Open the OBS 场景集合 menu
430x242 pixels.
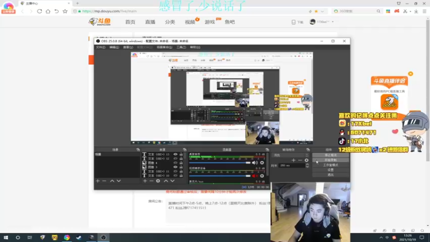[164, 47]
